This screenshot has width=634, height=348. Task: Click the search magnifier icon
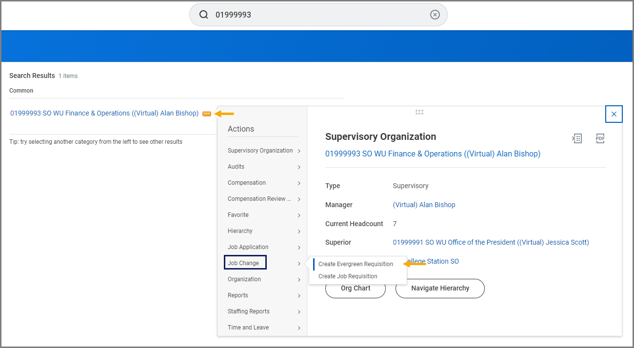(x=204, y=15)
